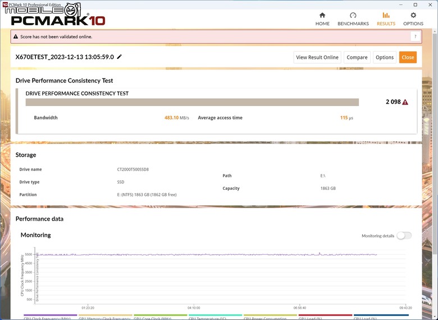Image resolution: width=438 pixels, height=320 pixels.
Task: Click the Drive Performance Consistency Test score bar
Action: pyautogui.click(x=192, y=102)
